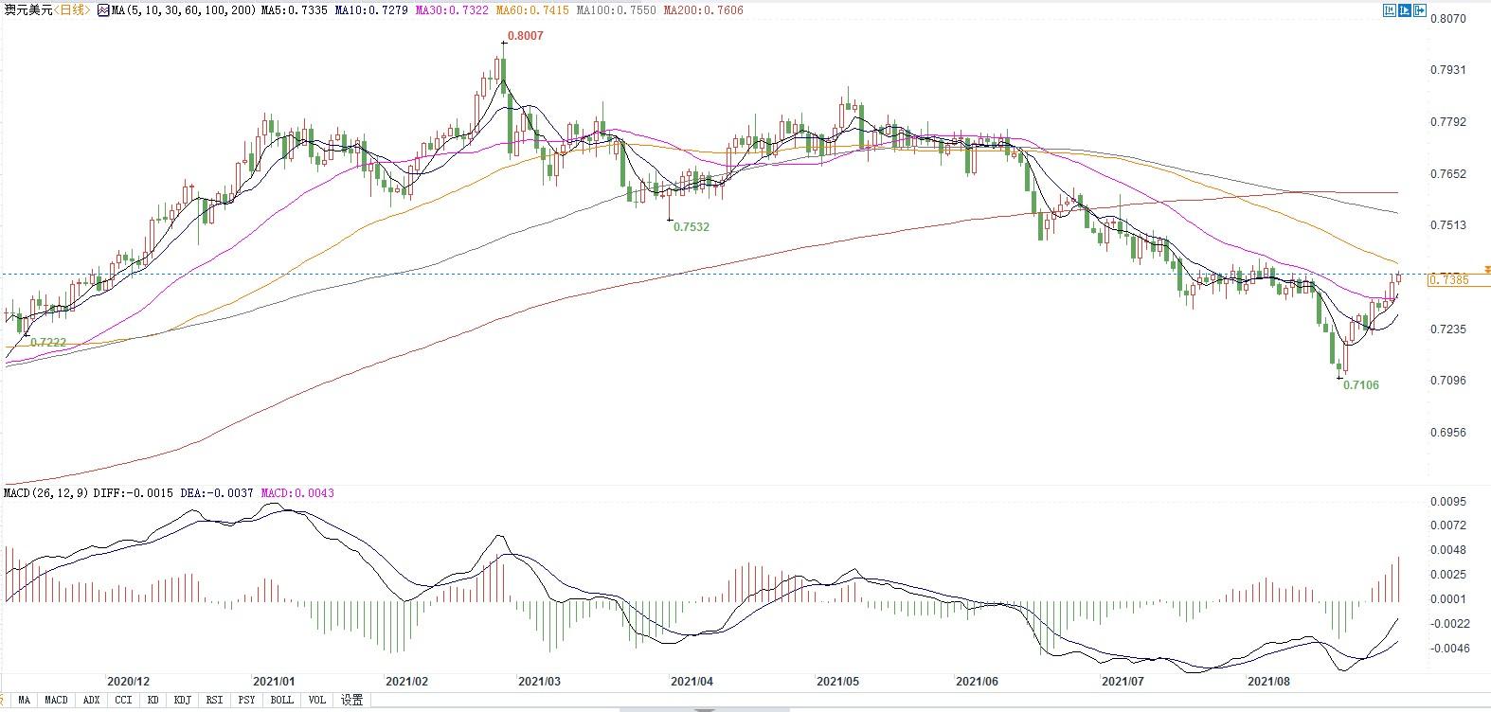1491x712 pixels.
Task: Open MA(5,10,30,60,100,200) parameter settings
Action: point(182,10)
